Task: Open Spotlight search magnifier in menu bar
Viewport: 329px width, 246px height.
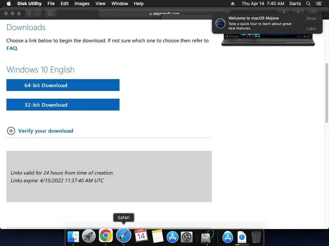Action: coord(308,4)
